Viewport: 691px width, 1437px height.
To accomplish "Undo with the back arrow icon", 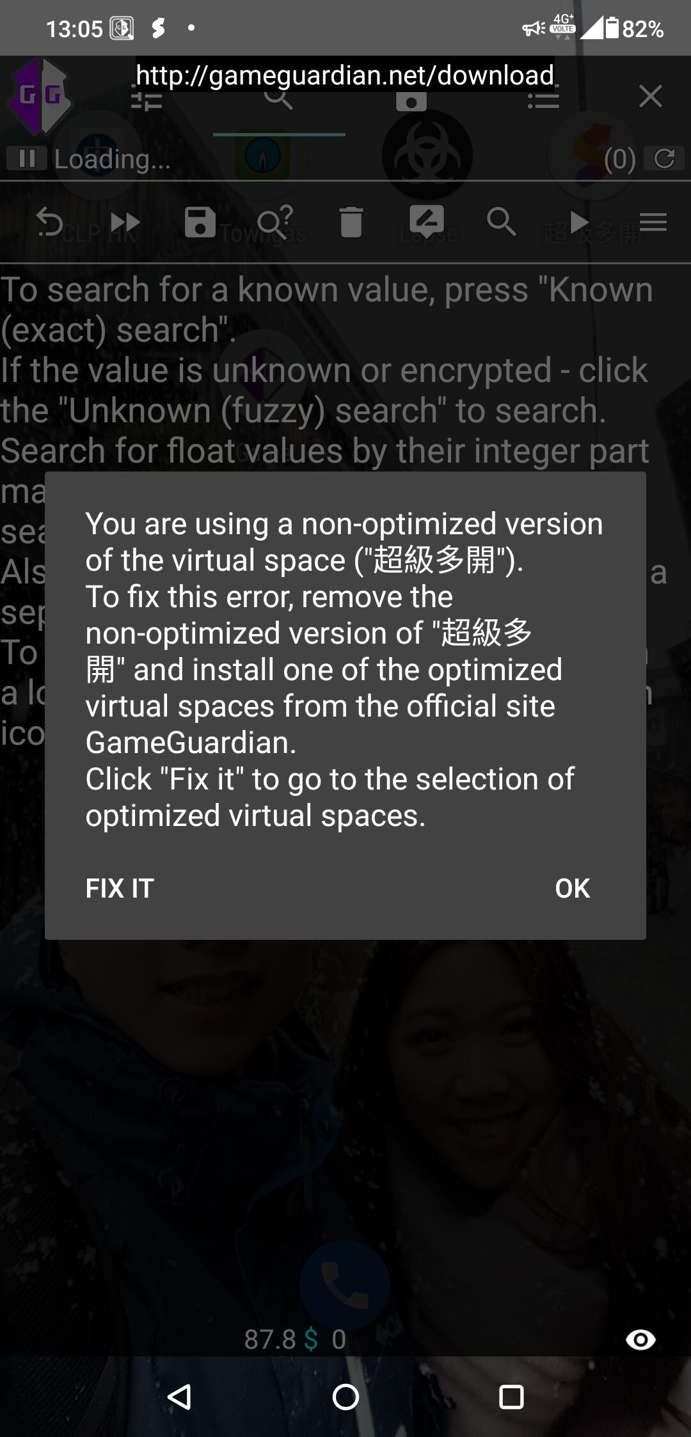I will click(x=50, y=221).
